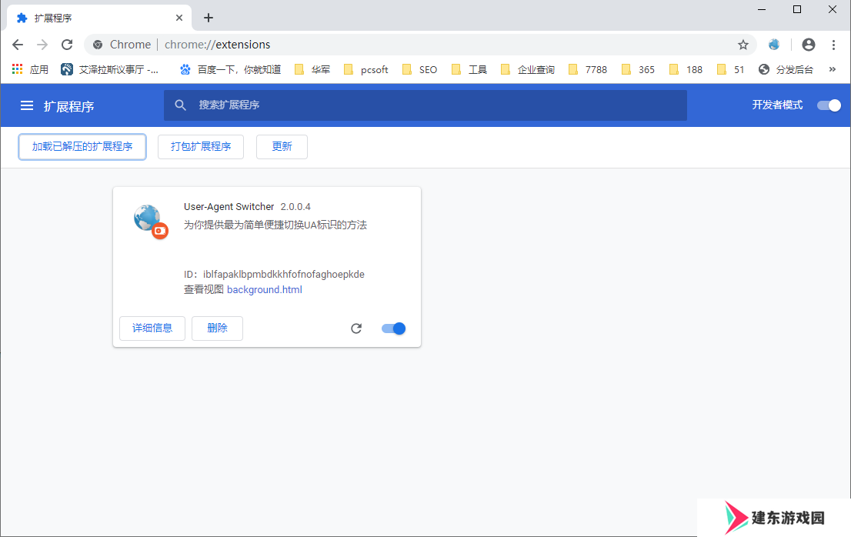851x537 pixels.
Task: Click the browser forward arrow
Action: coord(42,45)
